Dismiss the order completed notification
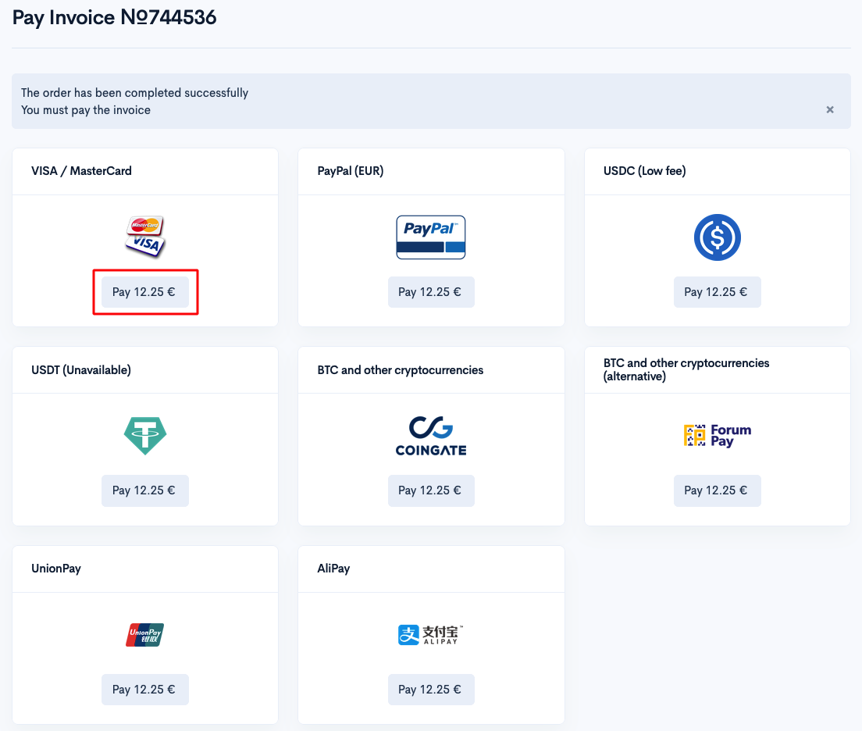The width and height of the screenshot is (862, 731). coord(829,109)
